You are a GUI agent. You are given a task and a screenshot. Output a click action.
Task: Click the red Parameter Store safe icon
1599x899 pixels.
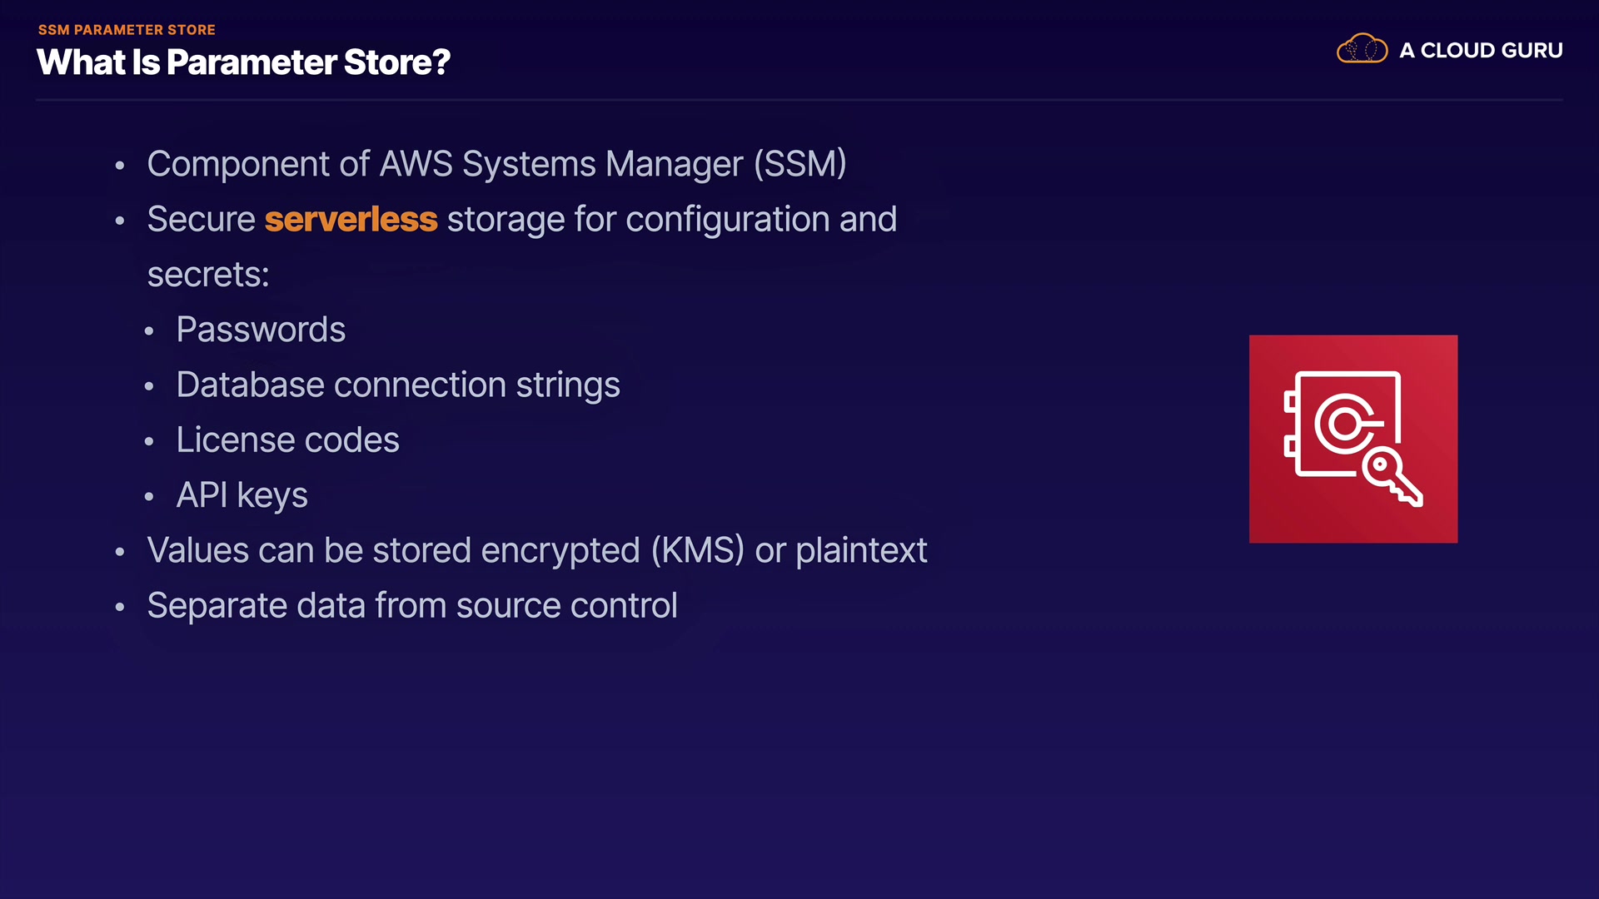point(1352,439)
